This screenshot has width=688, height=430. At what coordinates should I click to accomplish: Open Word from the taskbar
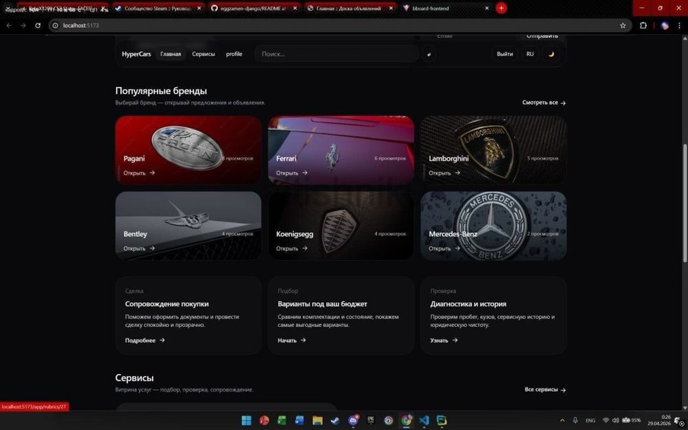(x=299, y=420)
